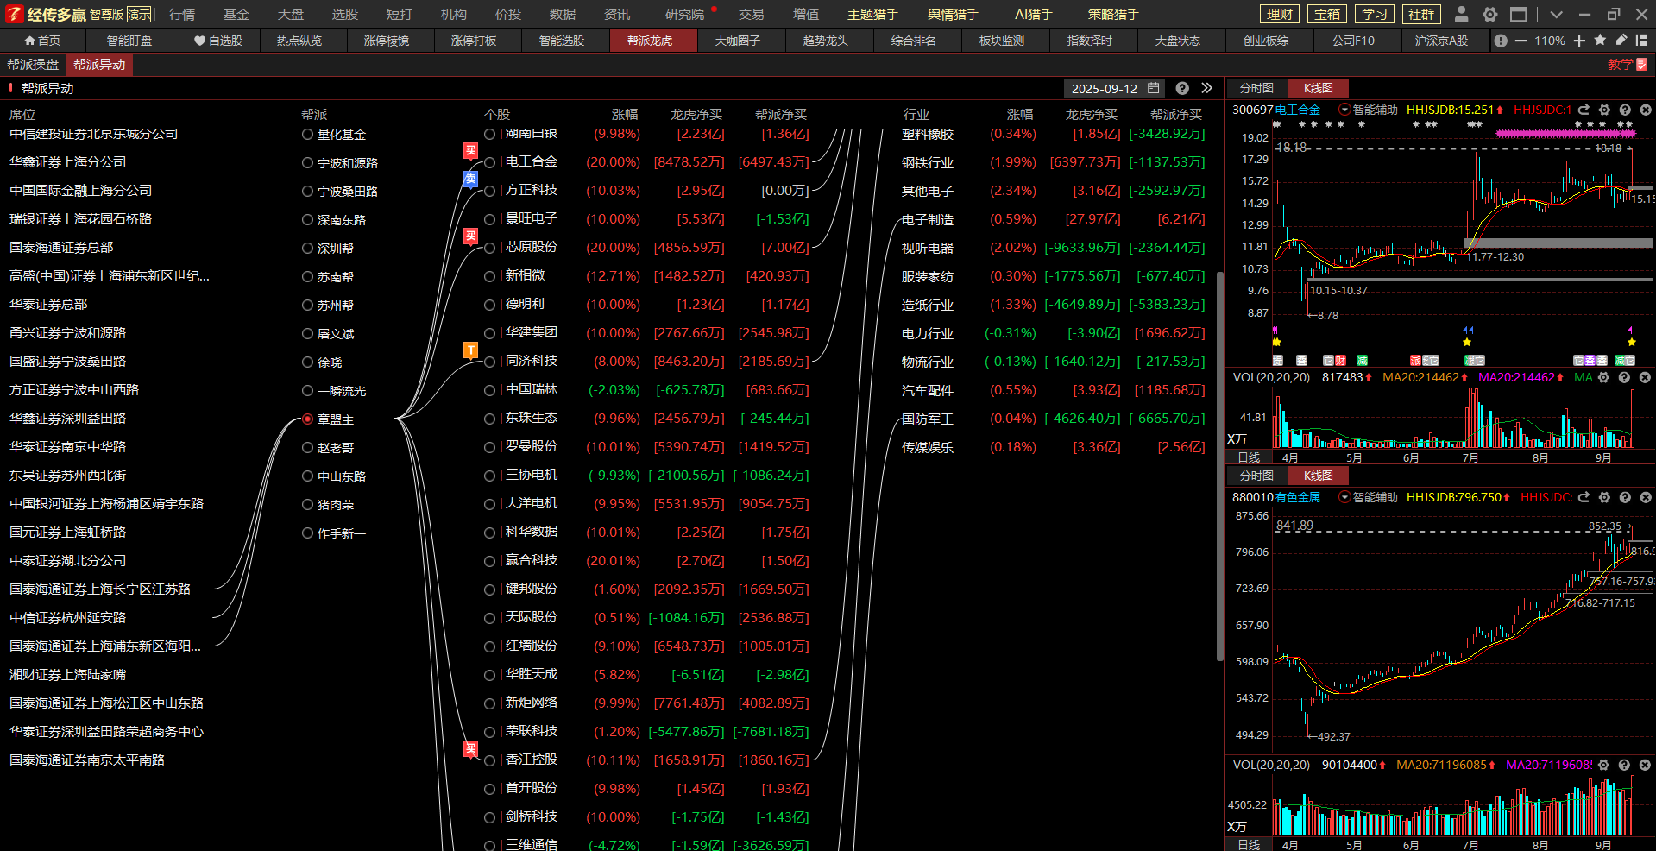The width and height of the screenshot is (1656, 851).
Task: Click the 学习 button
Action: pyautogui.click(x=1374, y=14)
